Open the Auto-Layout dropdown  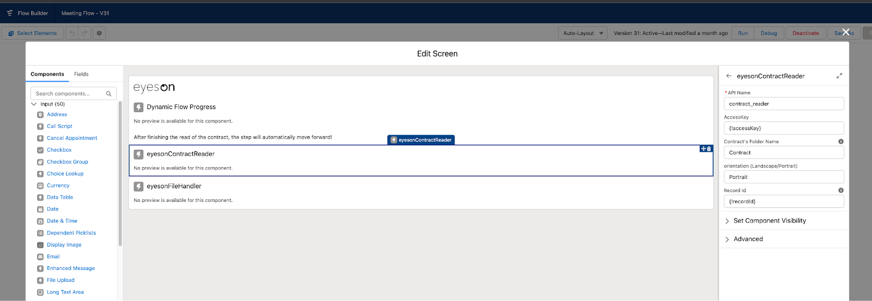583,33
